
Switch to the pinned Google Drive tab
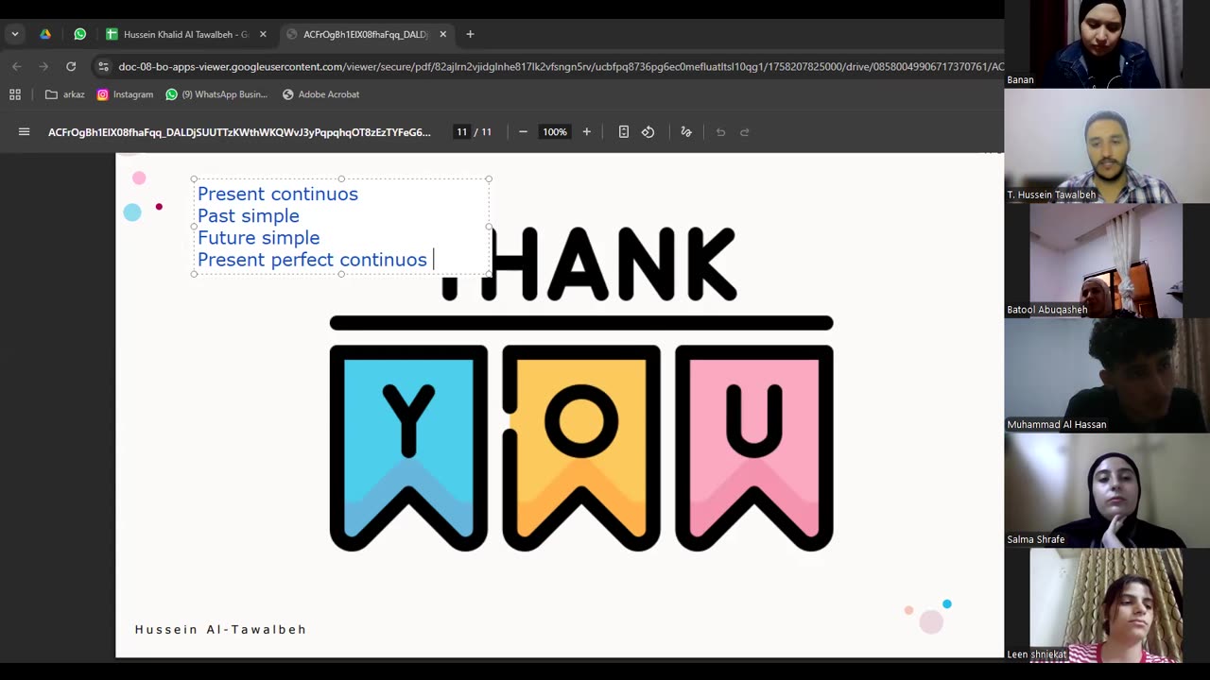point(45,34)
